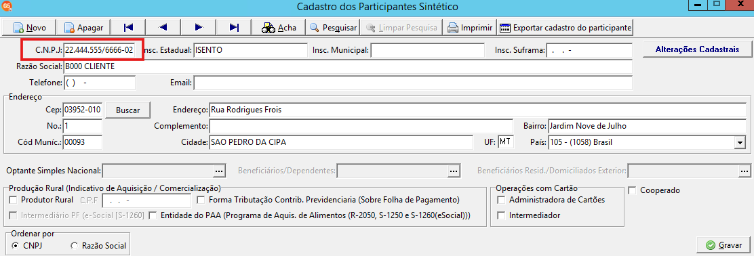This screenshot has width=754, height=256.
Task: Click the Imprimir printer button
Action: coord(470,27)
